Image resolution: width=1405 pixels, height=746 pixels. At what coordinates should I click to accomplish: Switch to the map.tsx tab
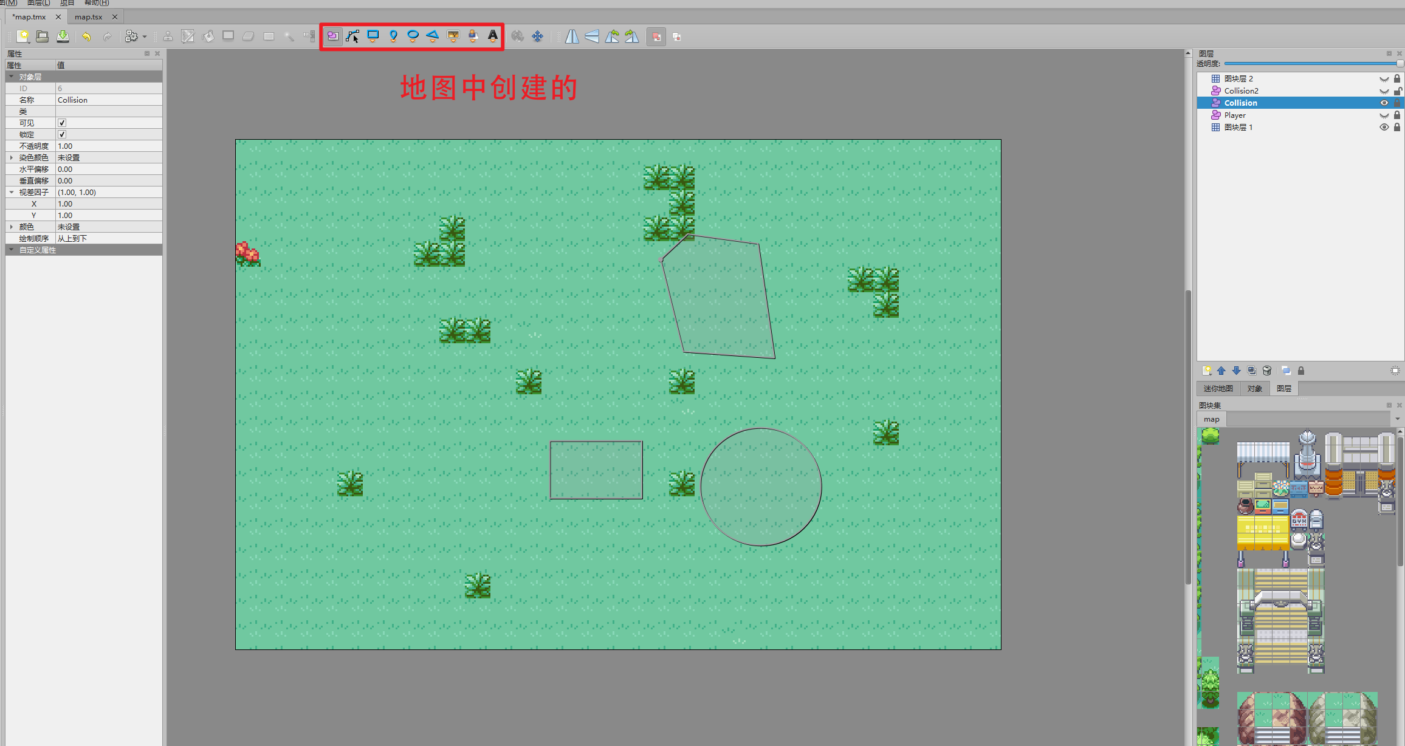[89, 17]
